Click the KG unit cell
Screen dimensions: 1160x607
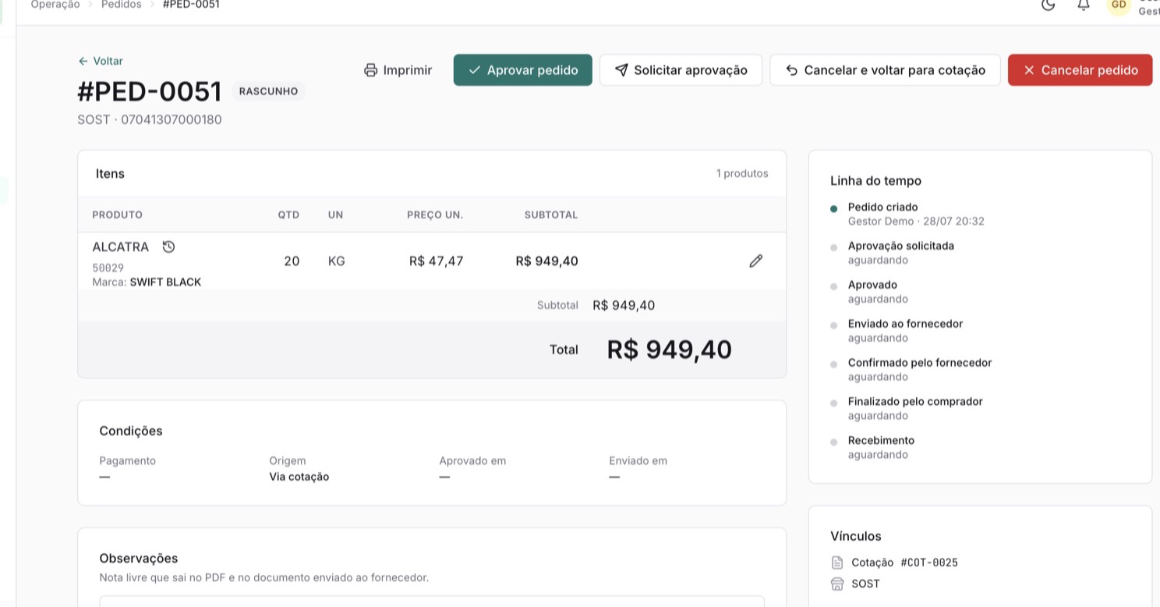(x=337, y=261)
